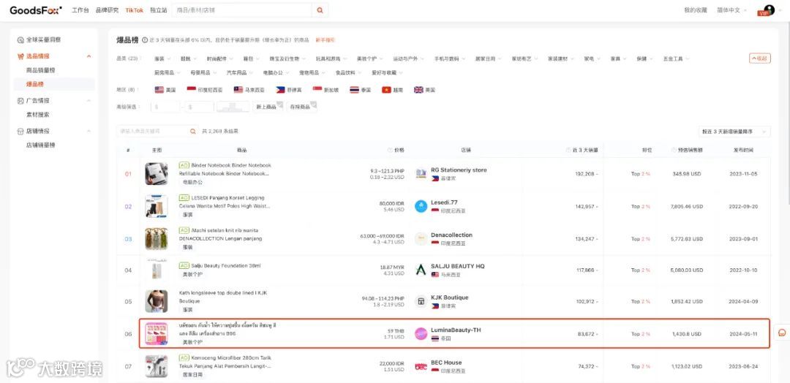Click the GoodsFox logo
This screenshot has height=383, width=790.
tap(36, 10)
